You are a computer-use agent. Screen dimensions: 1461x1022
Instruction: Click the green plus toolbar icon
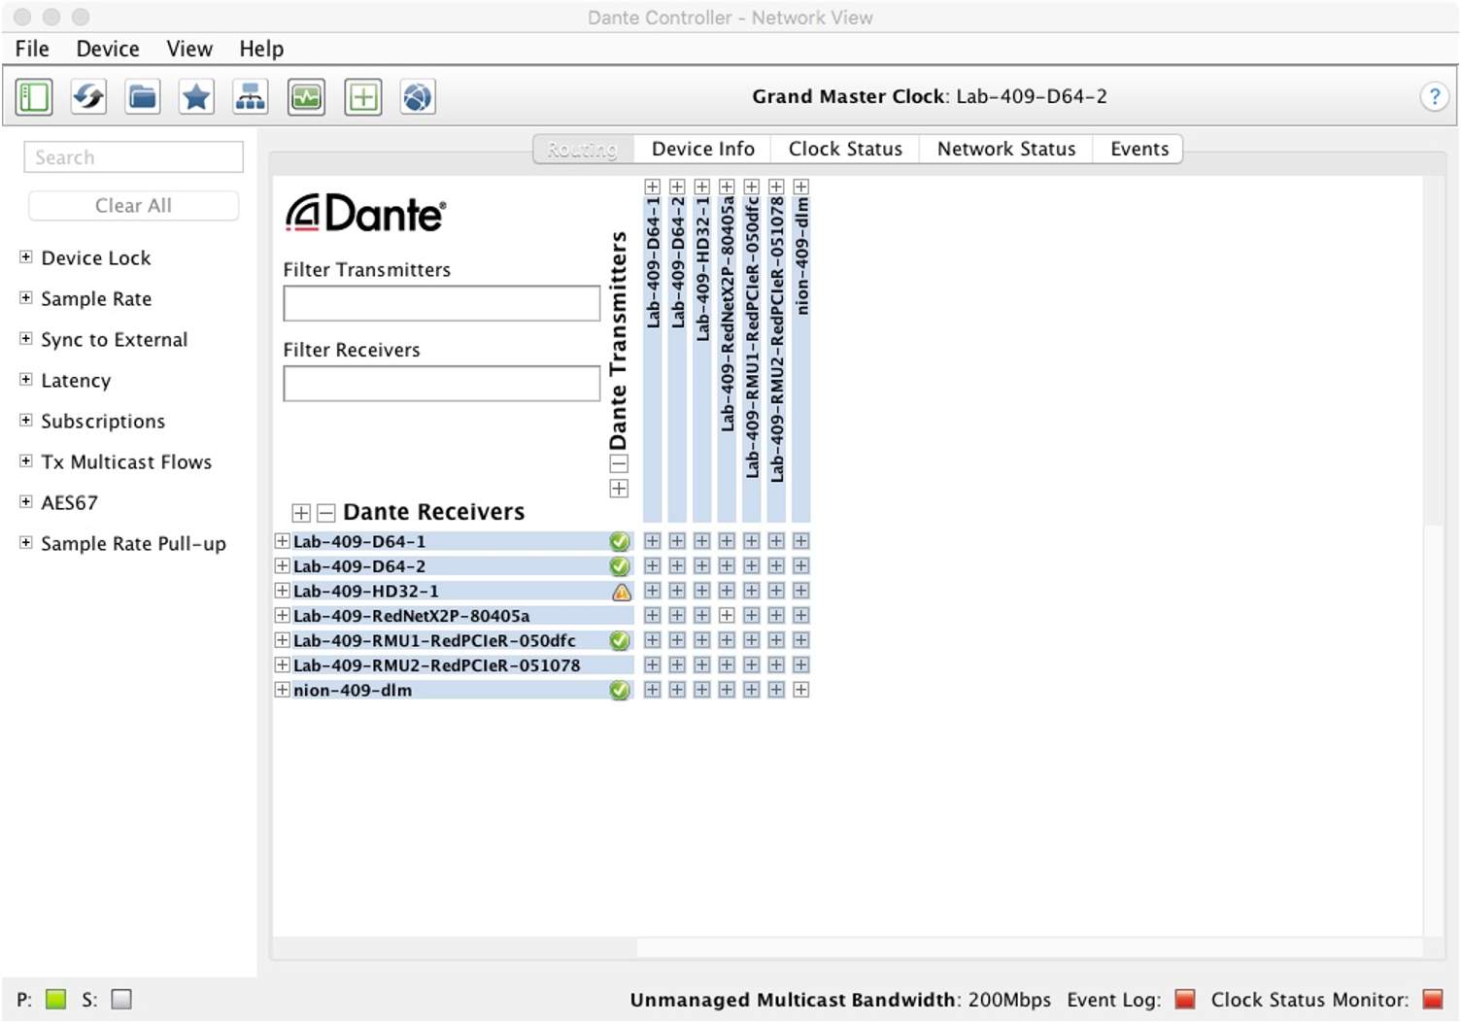tap(362, 97)
